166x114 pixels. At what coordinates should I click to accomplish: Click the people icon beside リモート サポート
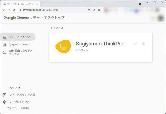pos(5,45)
